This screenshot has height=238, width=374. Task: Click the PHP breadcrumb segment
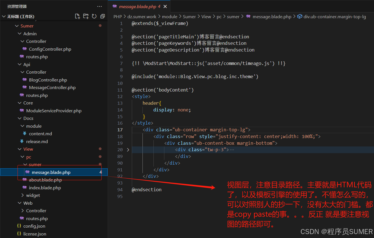pyautogui.click(x=117, y=17)
